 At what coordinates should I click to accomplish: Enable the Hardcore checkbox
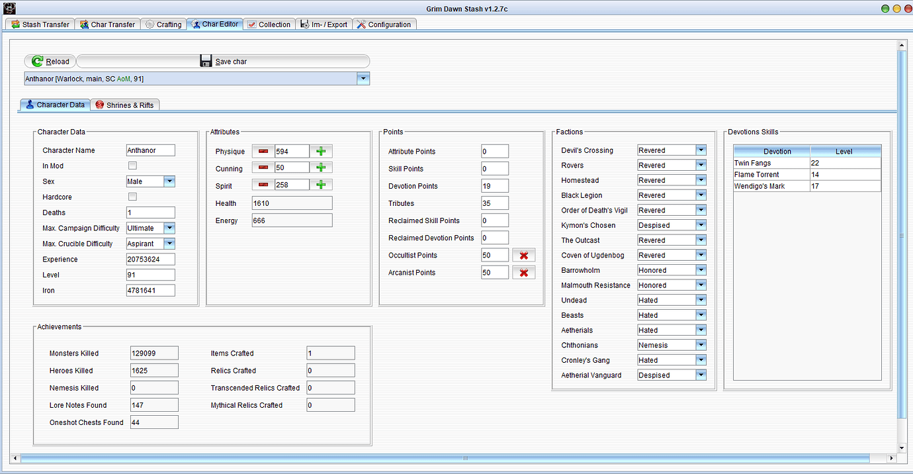tap(132, 197)
